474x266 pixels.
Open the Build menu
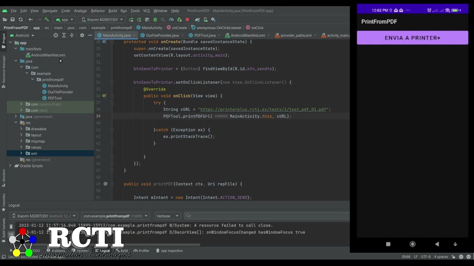pos(113,11)
